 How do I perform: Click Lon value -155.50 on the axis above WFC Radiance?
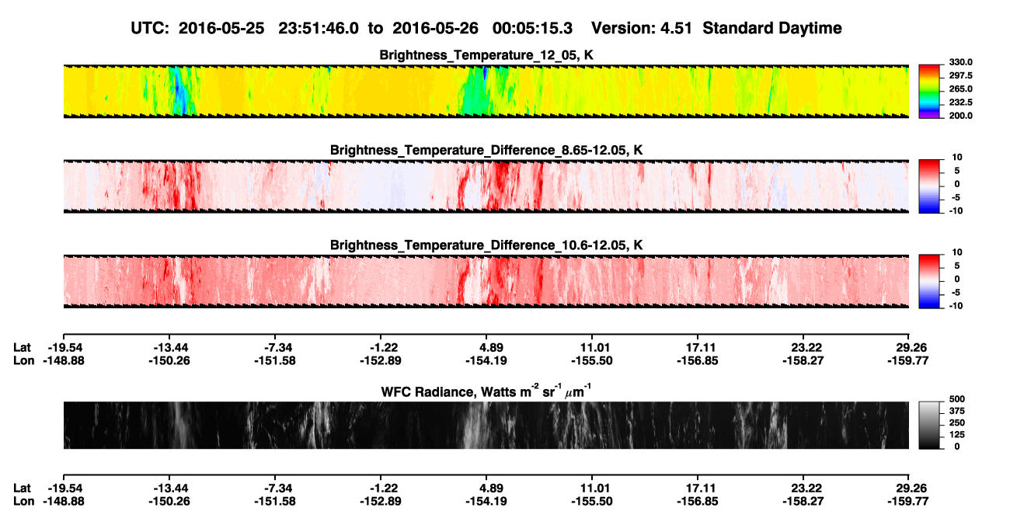(591, 360)
